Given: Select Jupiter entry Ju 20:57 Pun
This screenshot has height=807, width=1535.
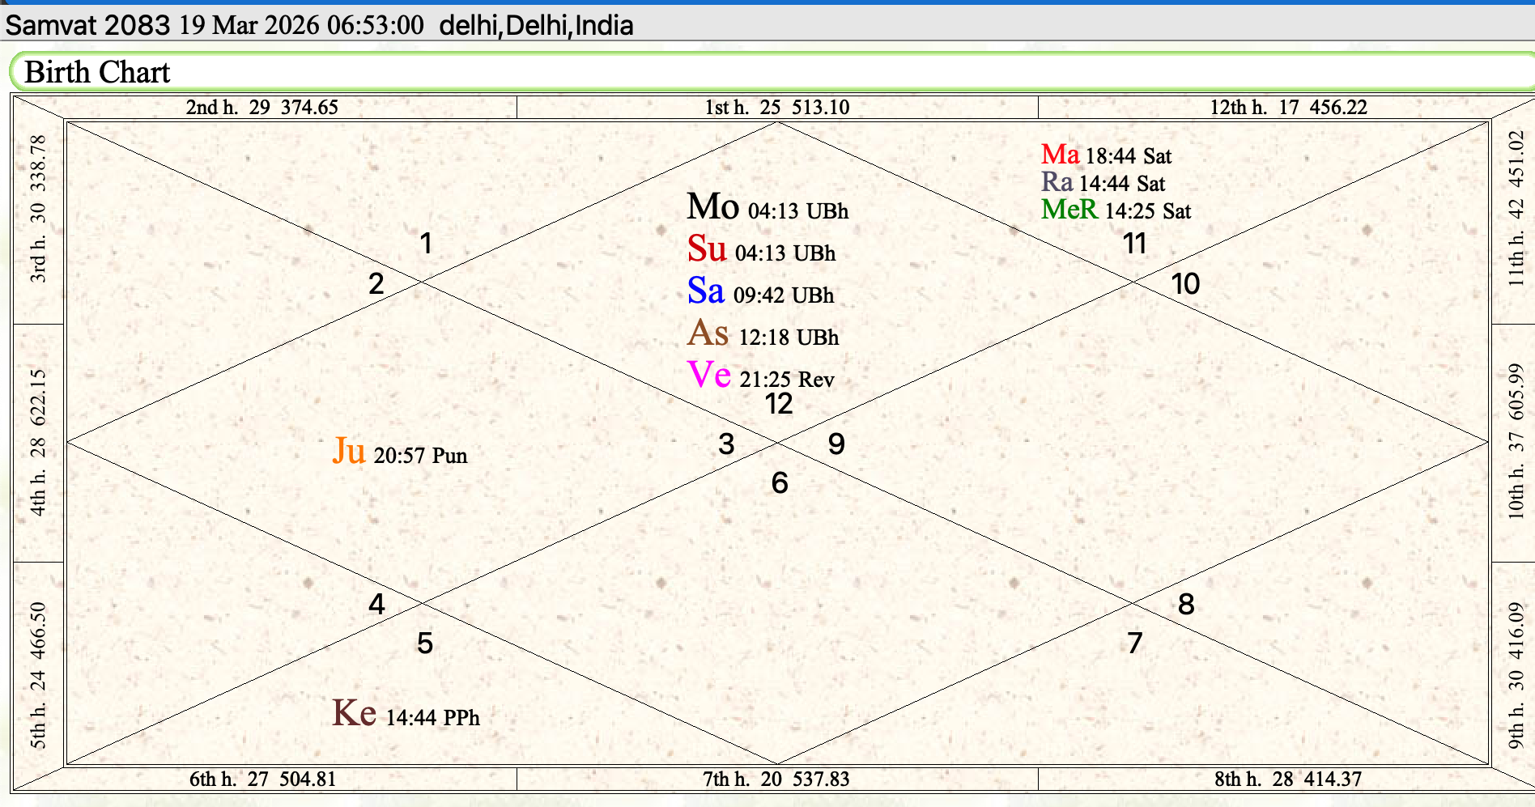Looking at the screenshot, I should click(x=399, y=452).
